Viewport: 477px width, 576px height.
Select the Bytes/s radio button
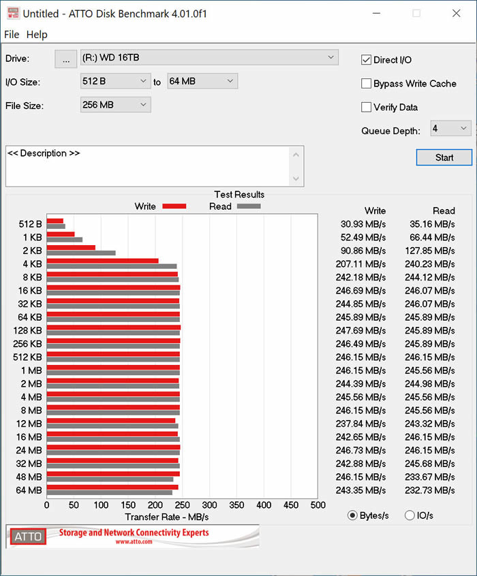352,515
